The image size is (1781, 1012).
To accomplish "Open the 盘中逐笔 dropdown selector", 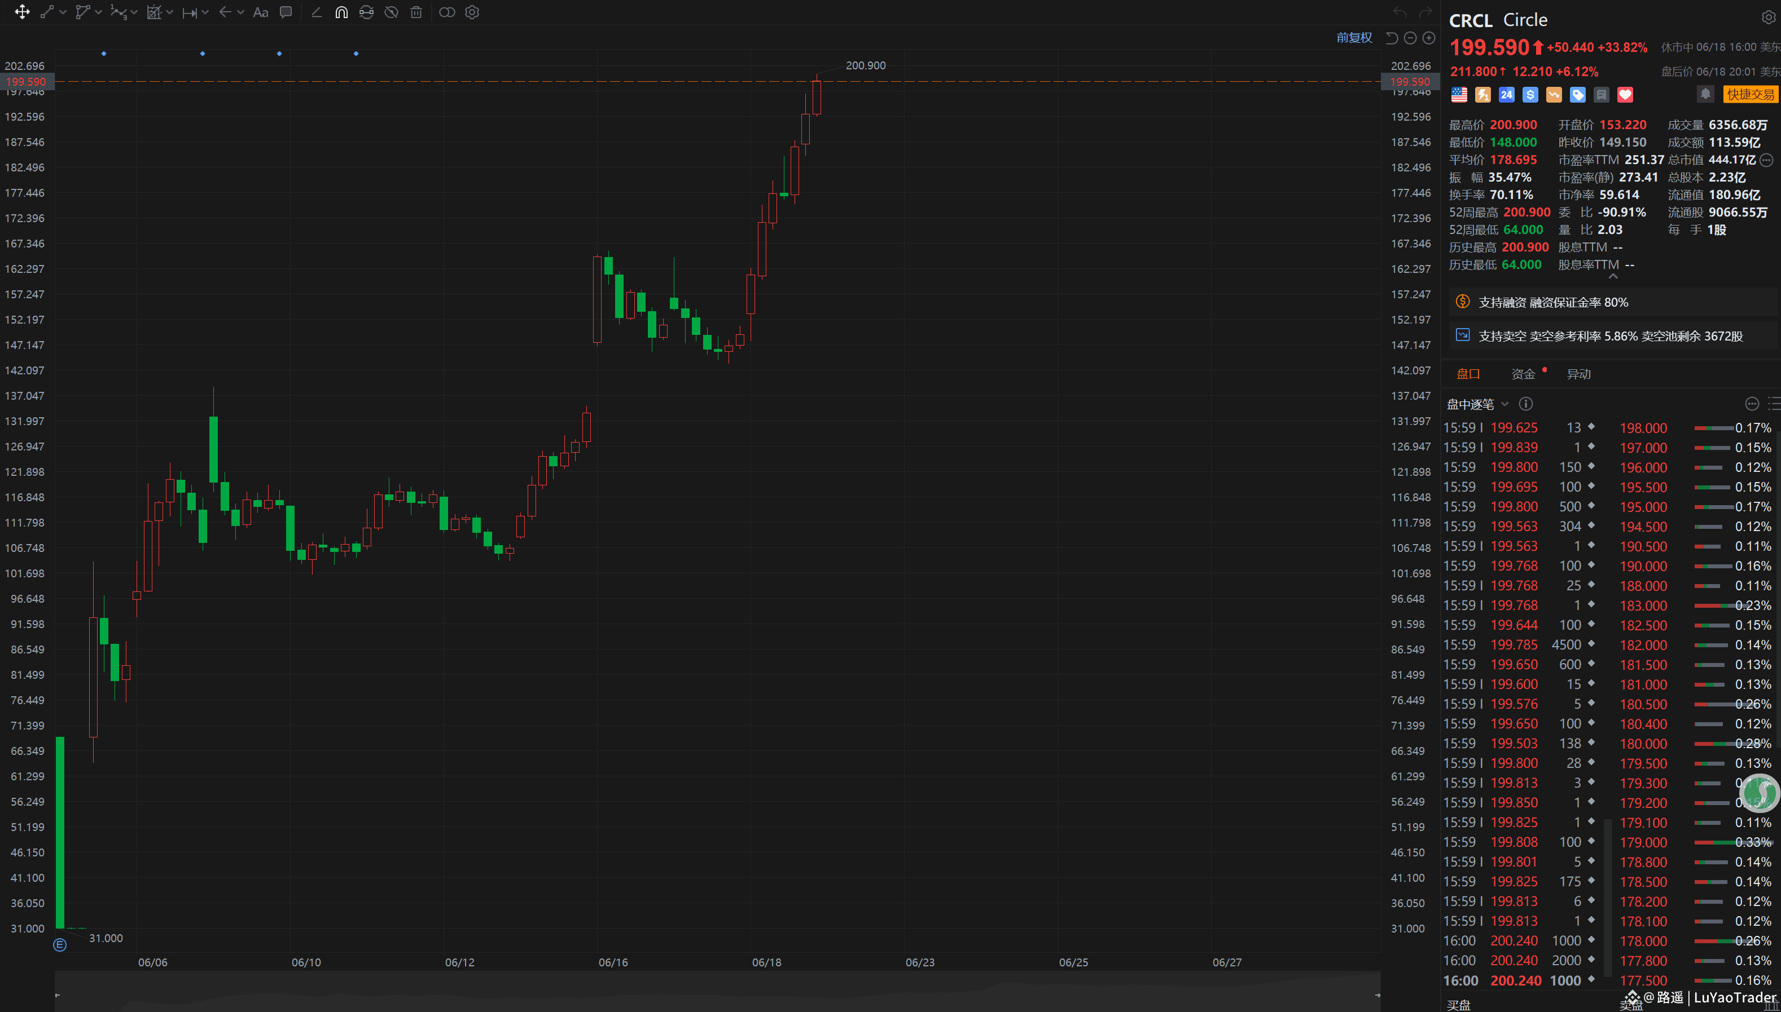I will (1477, 404).
